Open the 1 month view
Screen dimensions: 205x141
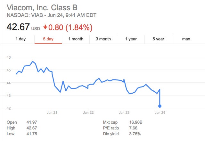tap(76, 39)
